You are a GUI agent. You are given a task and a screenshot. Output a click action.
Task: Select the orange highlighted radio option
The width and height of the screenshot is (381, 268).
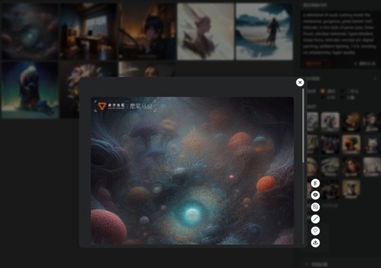[323, 91]
